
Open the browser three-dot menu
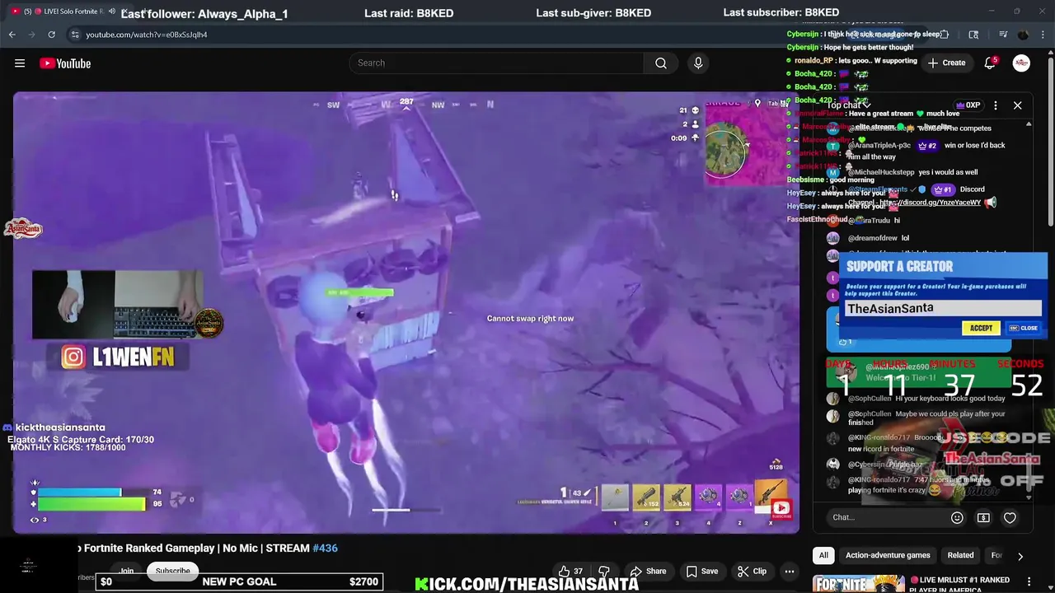(1044, 35)
